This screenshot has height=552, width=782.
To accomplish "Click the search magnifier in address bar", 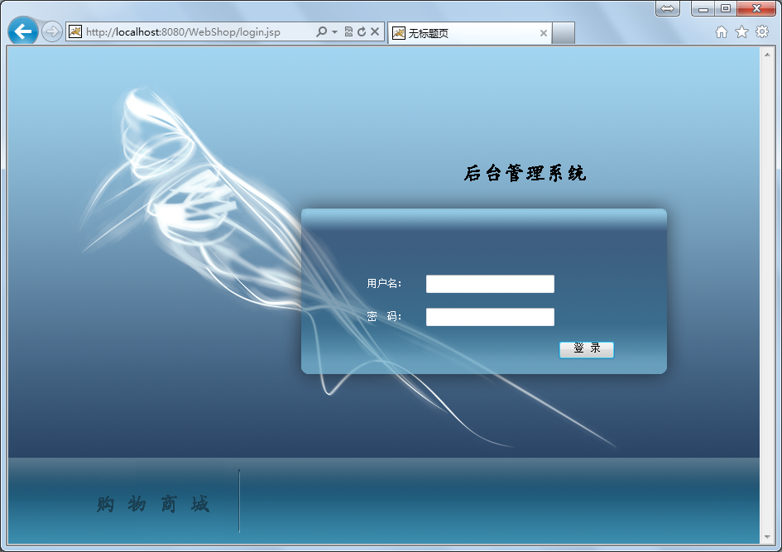I will click(x=322, y=32).
